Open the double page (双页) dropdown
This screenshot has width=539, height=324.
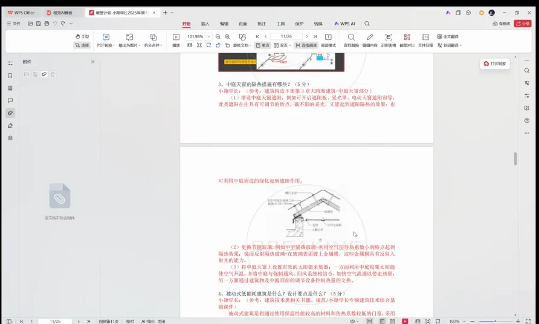(x=282, y=45)
